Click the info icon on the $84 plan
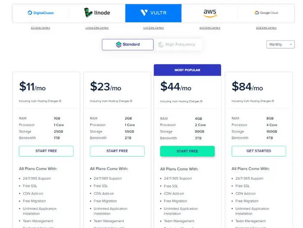303x228 pixels. pyautogui.click(x=273, y=101)
